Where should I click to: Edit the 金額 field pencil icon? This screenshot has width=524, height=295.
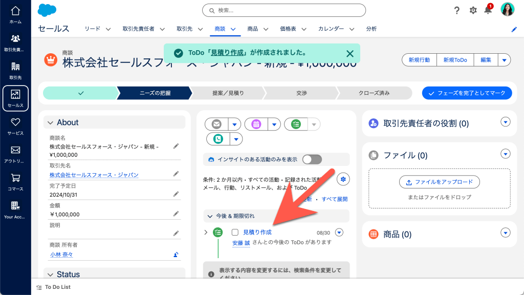coord(176,214)
